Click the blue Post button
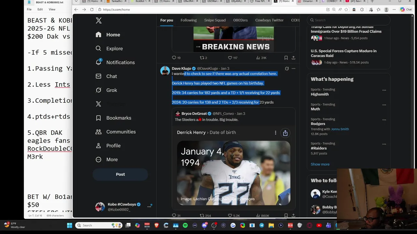The height and width of the screenshot is (234, 417). [x=120, y=174]
